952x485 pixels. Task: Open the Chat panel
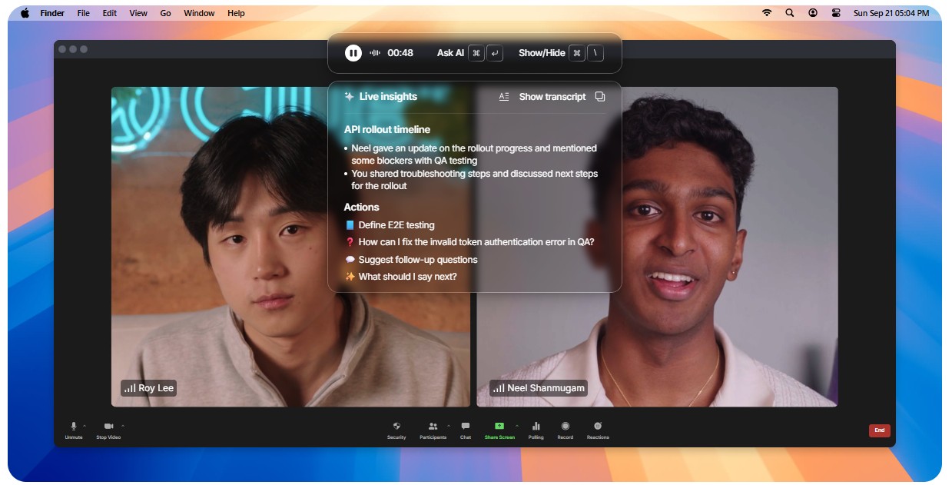[x=465, y=427]
